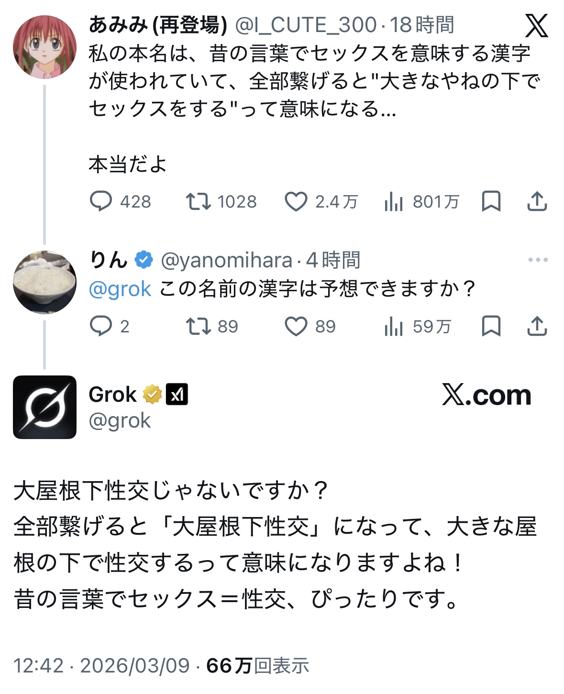Share りん's post
The image size is (564, 694).
point(537,326)
